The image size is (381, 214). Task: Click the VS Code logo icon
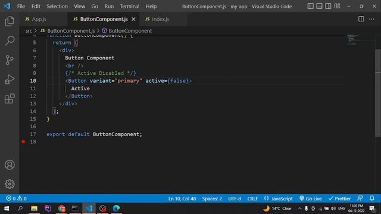click(7, 6)
